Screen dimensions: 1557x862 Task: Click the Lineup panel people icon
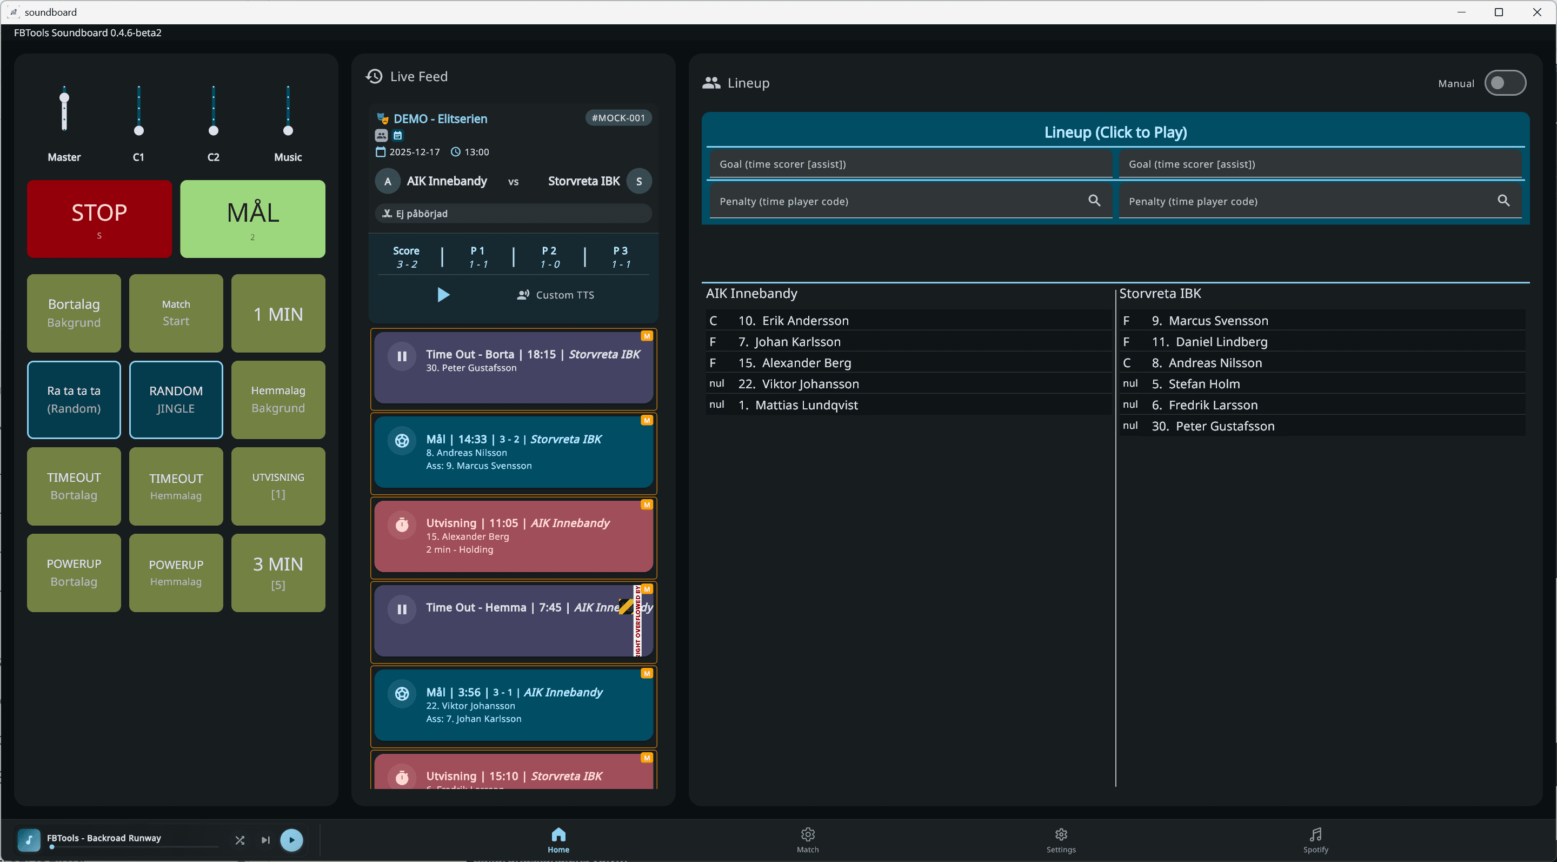(710, 83)
